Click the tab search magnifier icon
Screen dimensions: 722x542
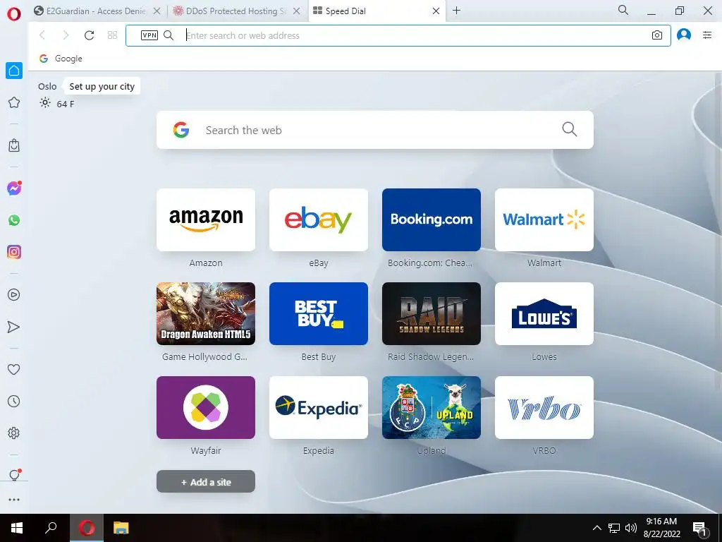(623, 10)
